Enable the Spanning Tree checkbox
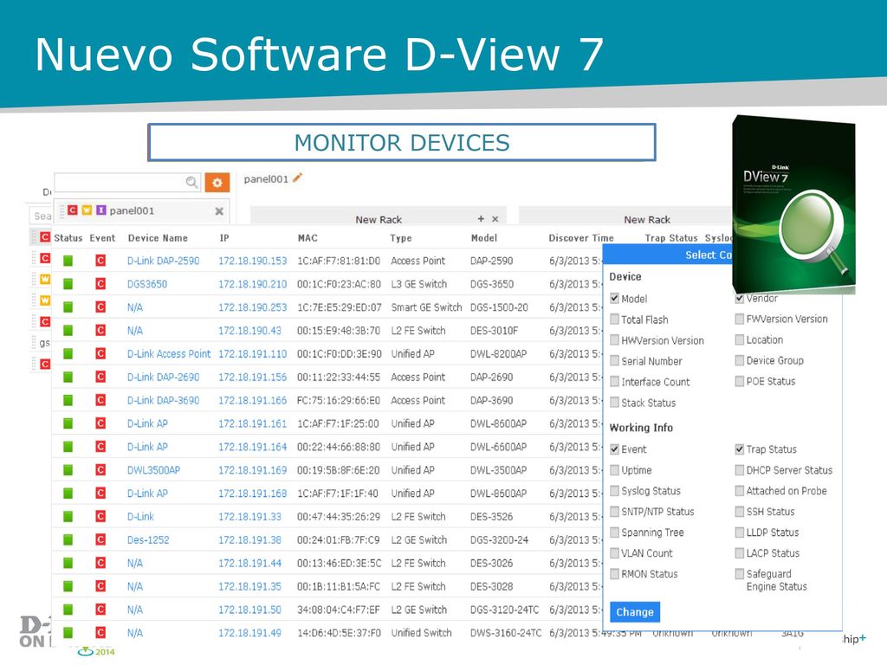Viewport: 887px width, 665px height. 614,533
